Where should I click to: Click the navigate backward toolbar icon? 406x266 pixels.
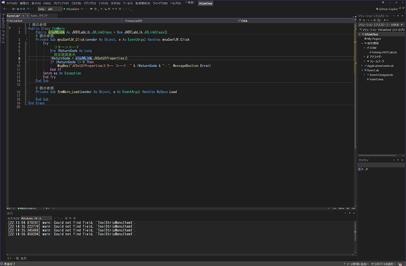coord(4,9)
